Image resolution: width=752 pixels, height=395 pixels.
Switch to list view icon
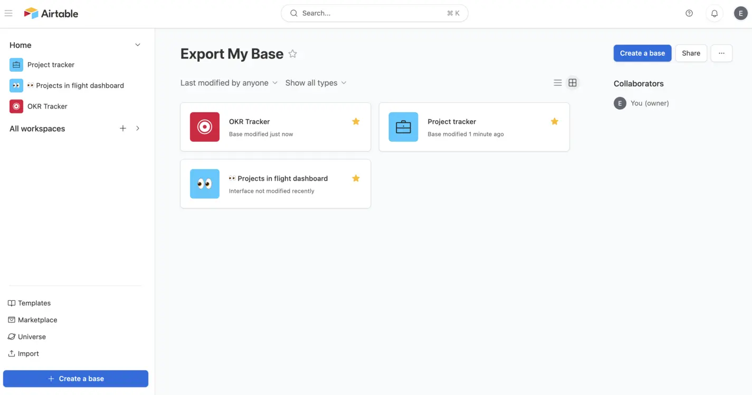(x=557, y=83)
